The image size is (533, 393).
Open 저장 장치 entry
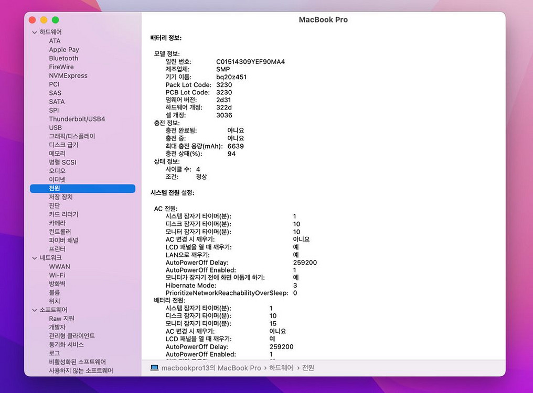(61, 197)
